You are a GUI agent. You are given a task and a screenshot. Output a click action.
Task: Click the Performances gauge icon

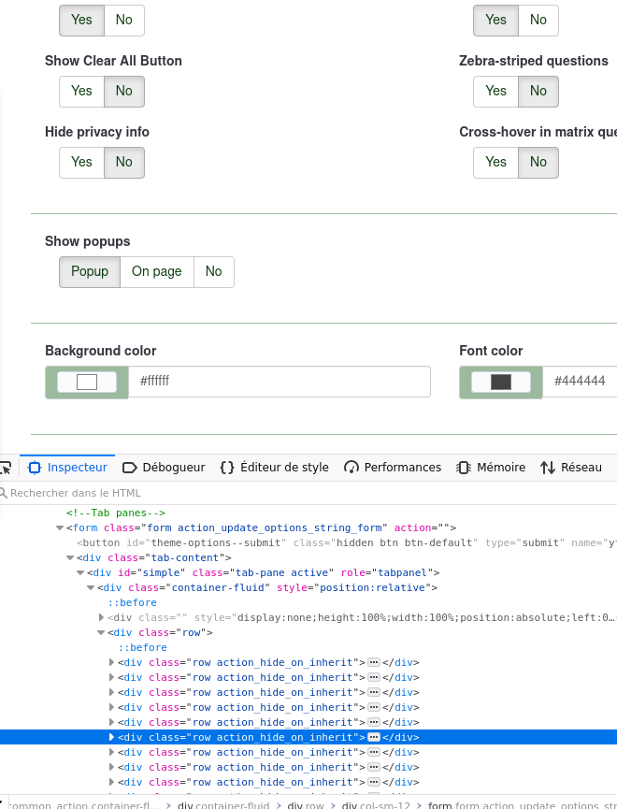coord(352,468)
